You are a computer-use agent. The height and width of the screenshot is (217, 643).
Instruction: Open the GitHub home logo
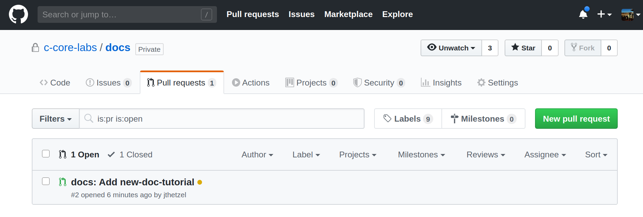[x=18, y=14]
